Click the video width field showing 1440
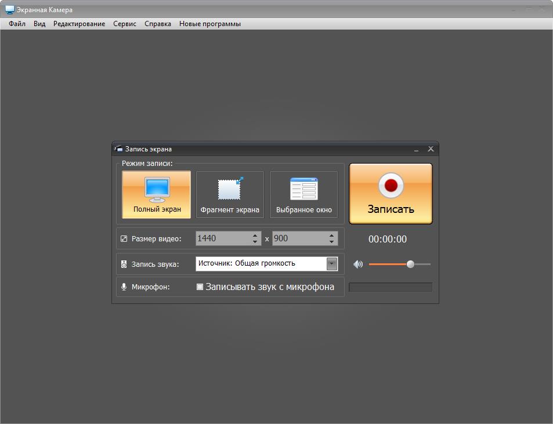Screen dimensions: 553x424 point(222,238)
